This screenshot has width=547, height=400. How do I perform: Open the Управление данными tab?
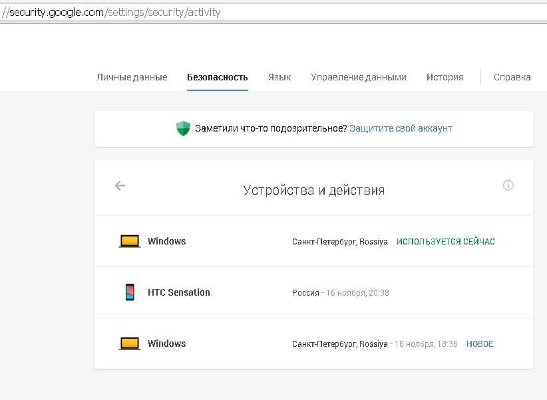359,77
